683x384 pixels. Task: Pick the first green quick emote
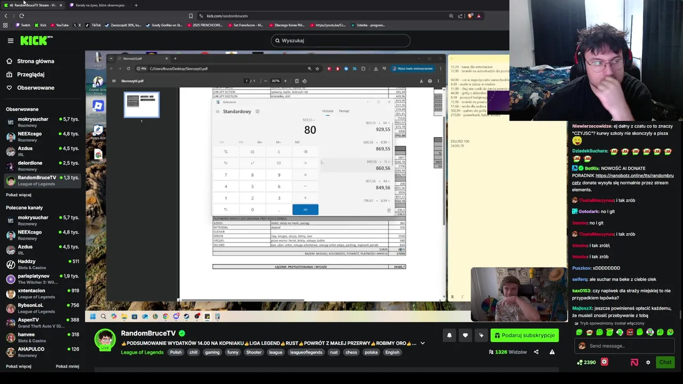(x=579, y=332)
